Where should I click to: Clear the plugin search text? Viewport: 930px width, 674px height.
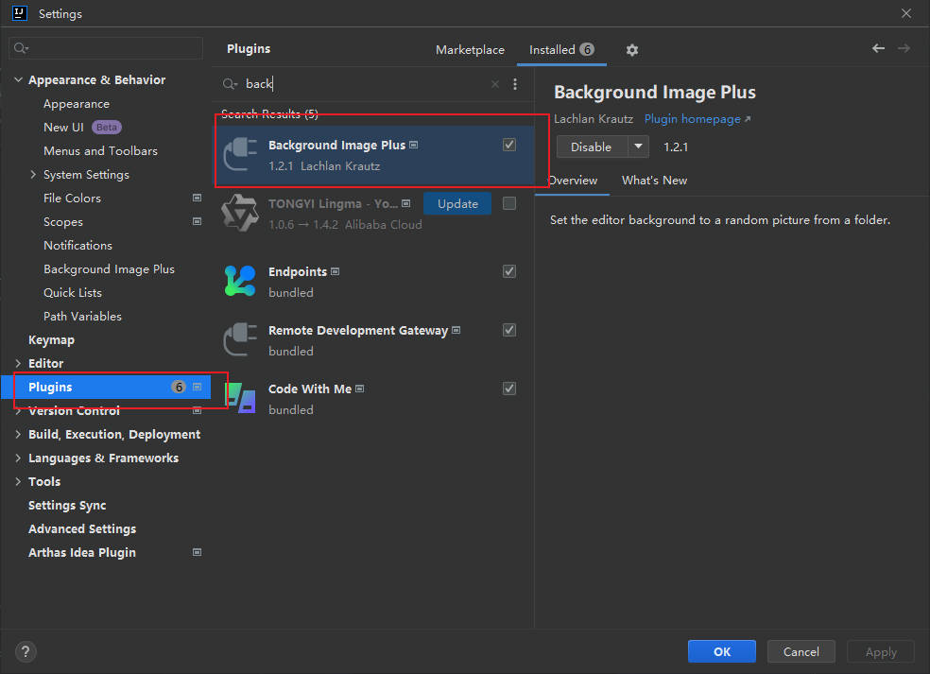point(494,84)
